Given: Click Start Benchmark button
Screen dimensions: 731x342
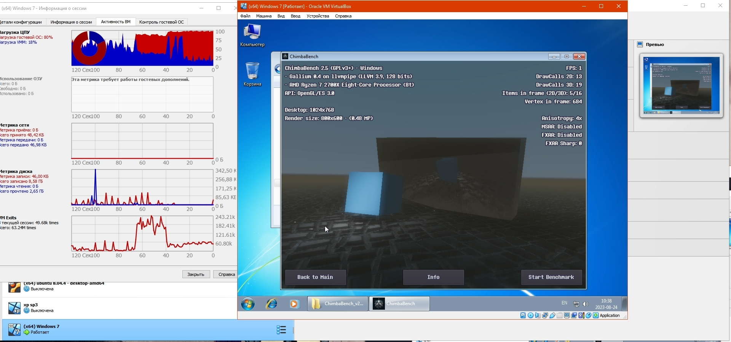Looking at the screenshot, I should pyautogui.click(x=551, y=277).
